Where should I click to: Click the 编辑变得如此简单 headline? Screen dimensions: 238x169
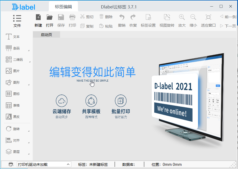pos(92,72)
